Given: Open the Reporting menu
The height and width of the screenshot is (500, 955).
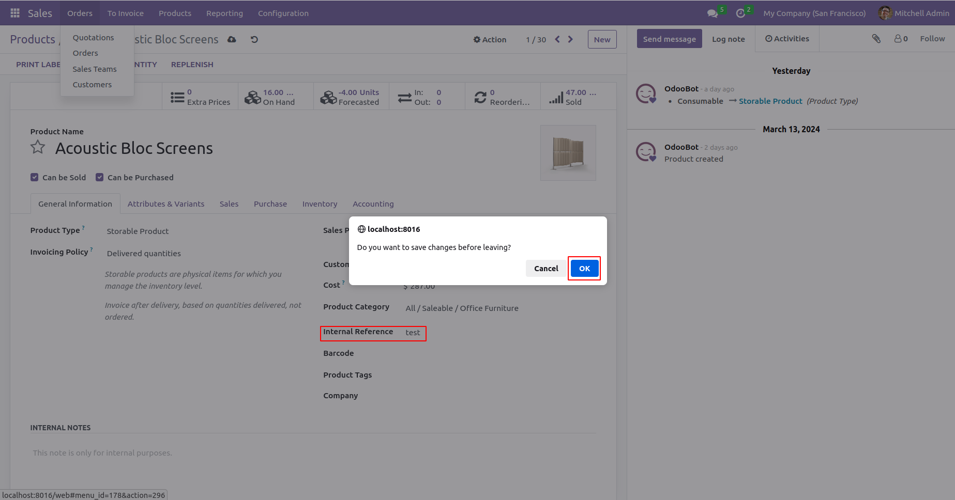Looking at the screenshot, I should point(224,13).
